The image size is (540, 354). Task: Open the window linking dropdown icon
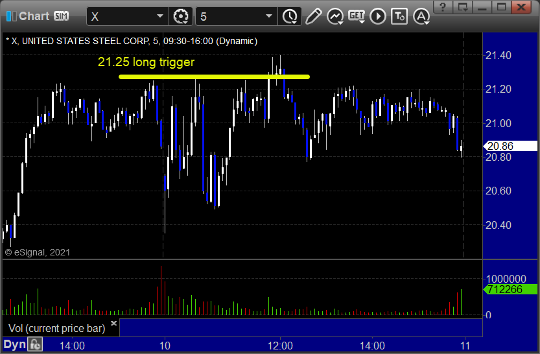pos(462,7)
